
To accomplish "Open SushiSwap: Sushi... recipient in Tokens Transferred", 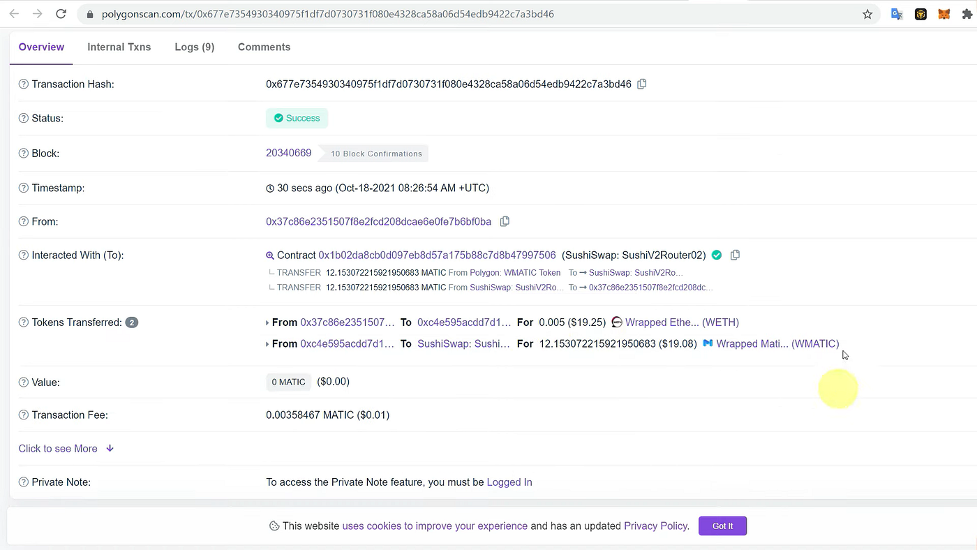I will tap(464, 343).
